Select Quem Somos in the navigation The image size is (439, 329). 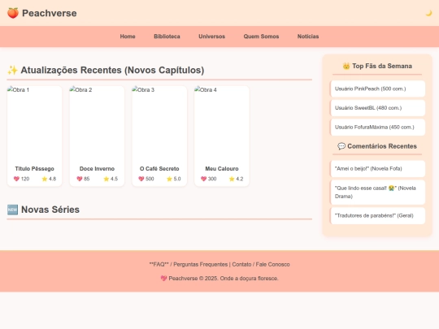(261, 37)
